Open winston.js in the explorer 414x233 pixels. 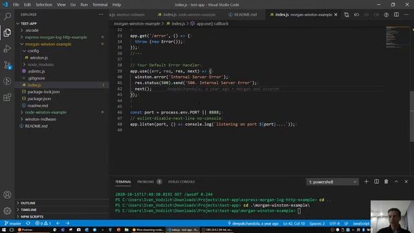click(39, 58)
